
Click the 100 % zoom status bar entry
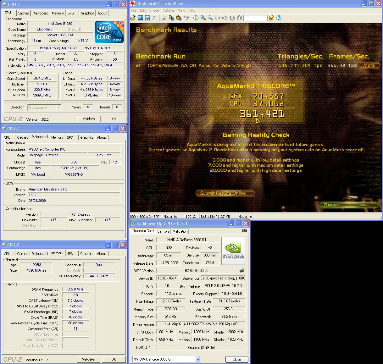191,216
